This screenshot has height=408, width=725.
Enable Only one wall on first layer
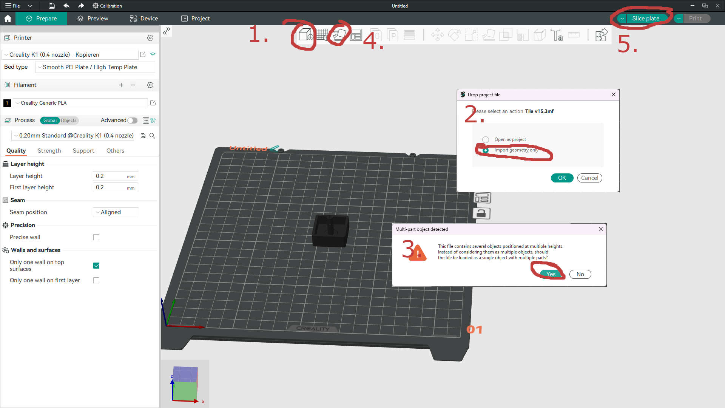coord(96,280)
